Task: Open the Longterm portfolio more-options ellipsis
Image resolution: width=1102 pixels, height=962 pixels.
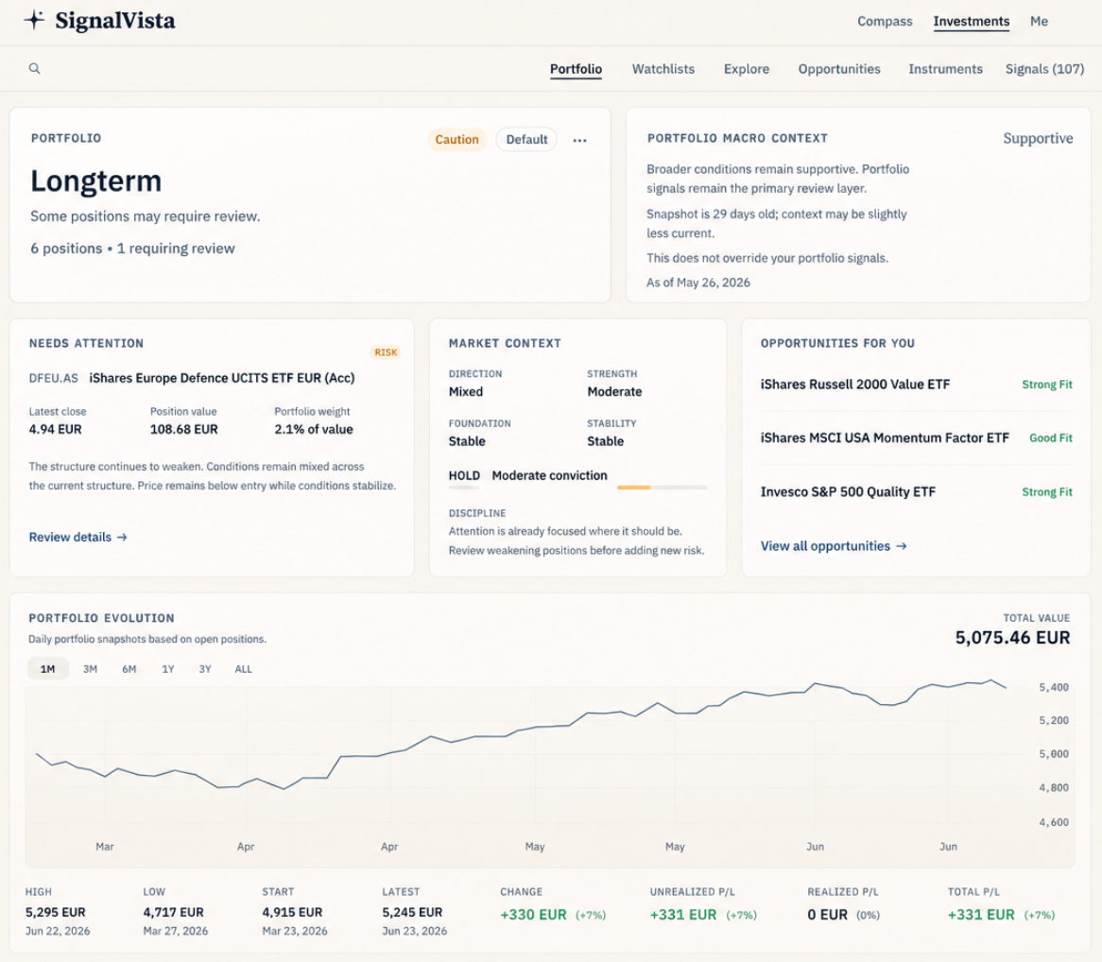Action: coord(579,140)
